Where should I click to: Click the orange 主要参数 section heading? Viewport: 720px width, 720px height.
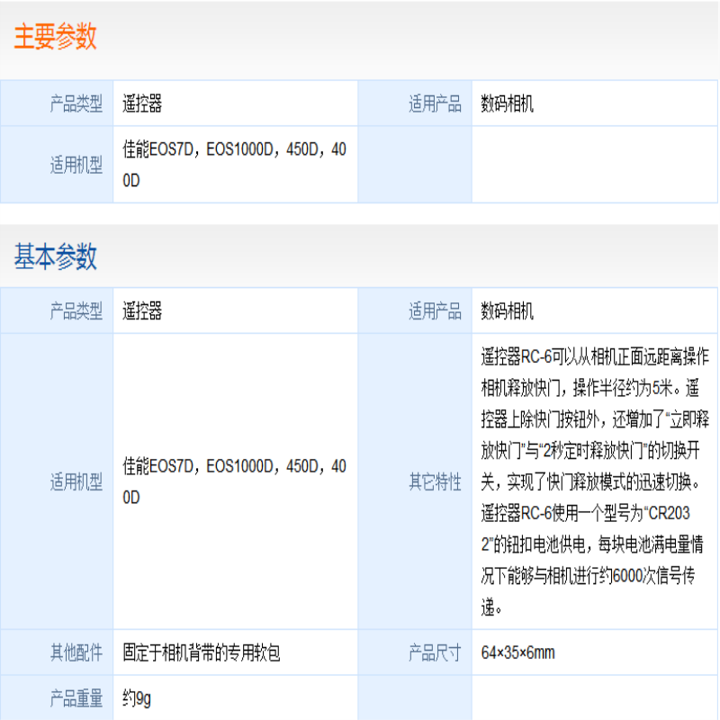click(x=55, y=38)
